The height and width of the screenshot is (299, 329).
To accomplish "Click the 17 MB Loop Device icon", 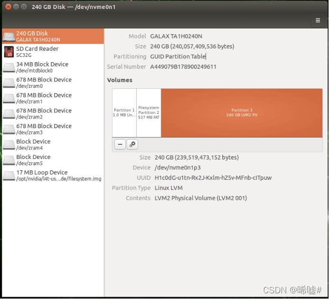I will [x=9, y=176].
